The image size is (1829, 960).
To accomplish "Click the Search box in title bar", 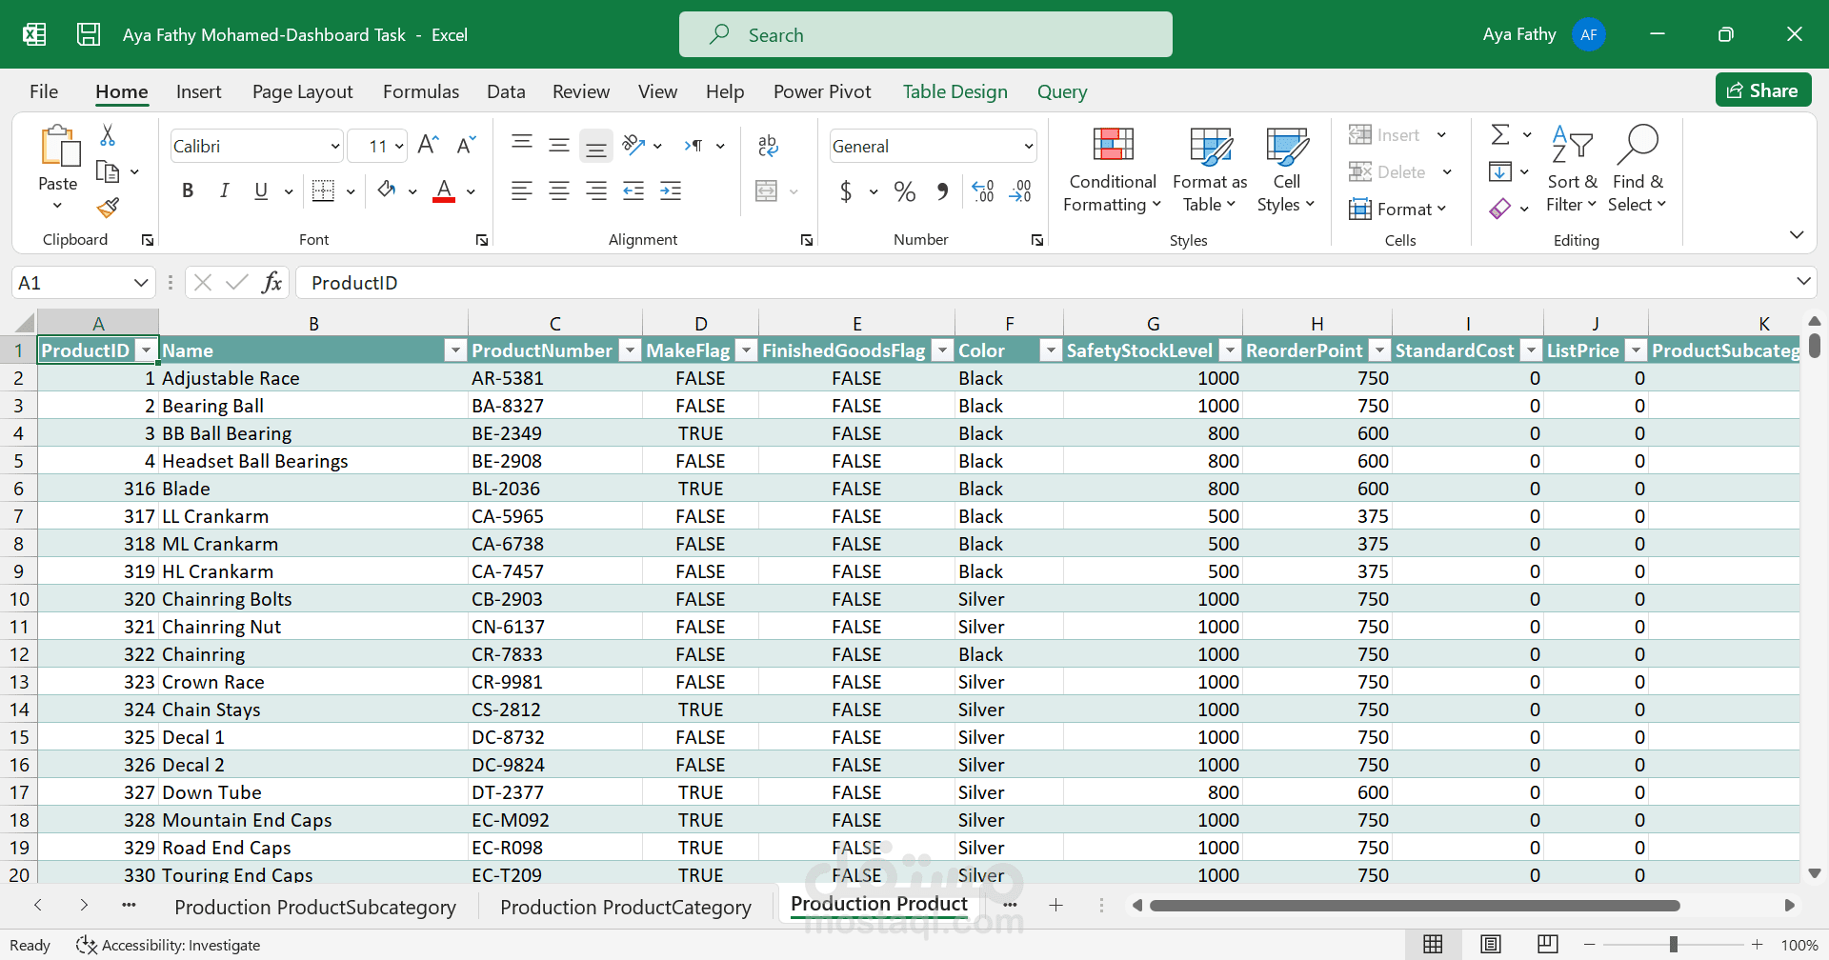I will coord(925,35).
